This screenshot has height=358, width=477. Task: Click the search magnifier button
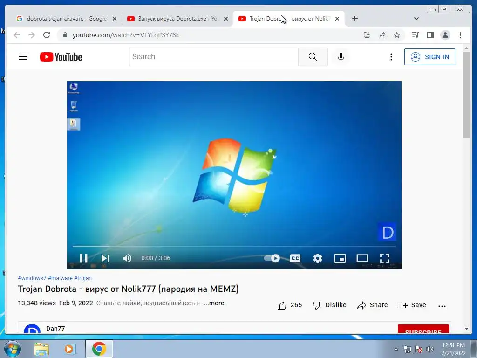(x=313, y=56)
